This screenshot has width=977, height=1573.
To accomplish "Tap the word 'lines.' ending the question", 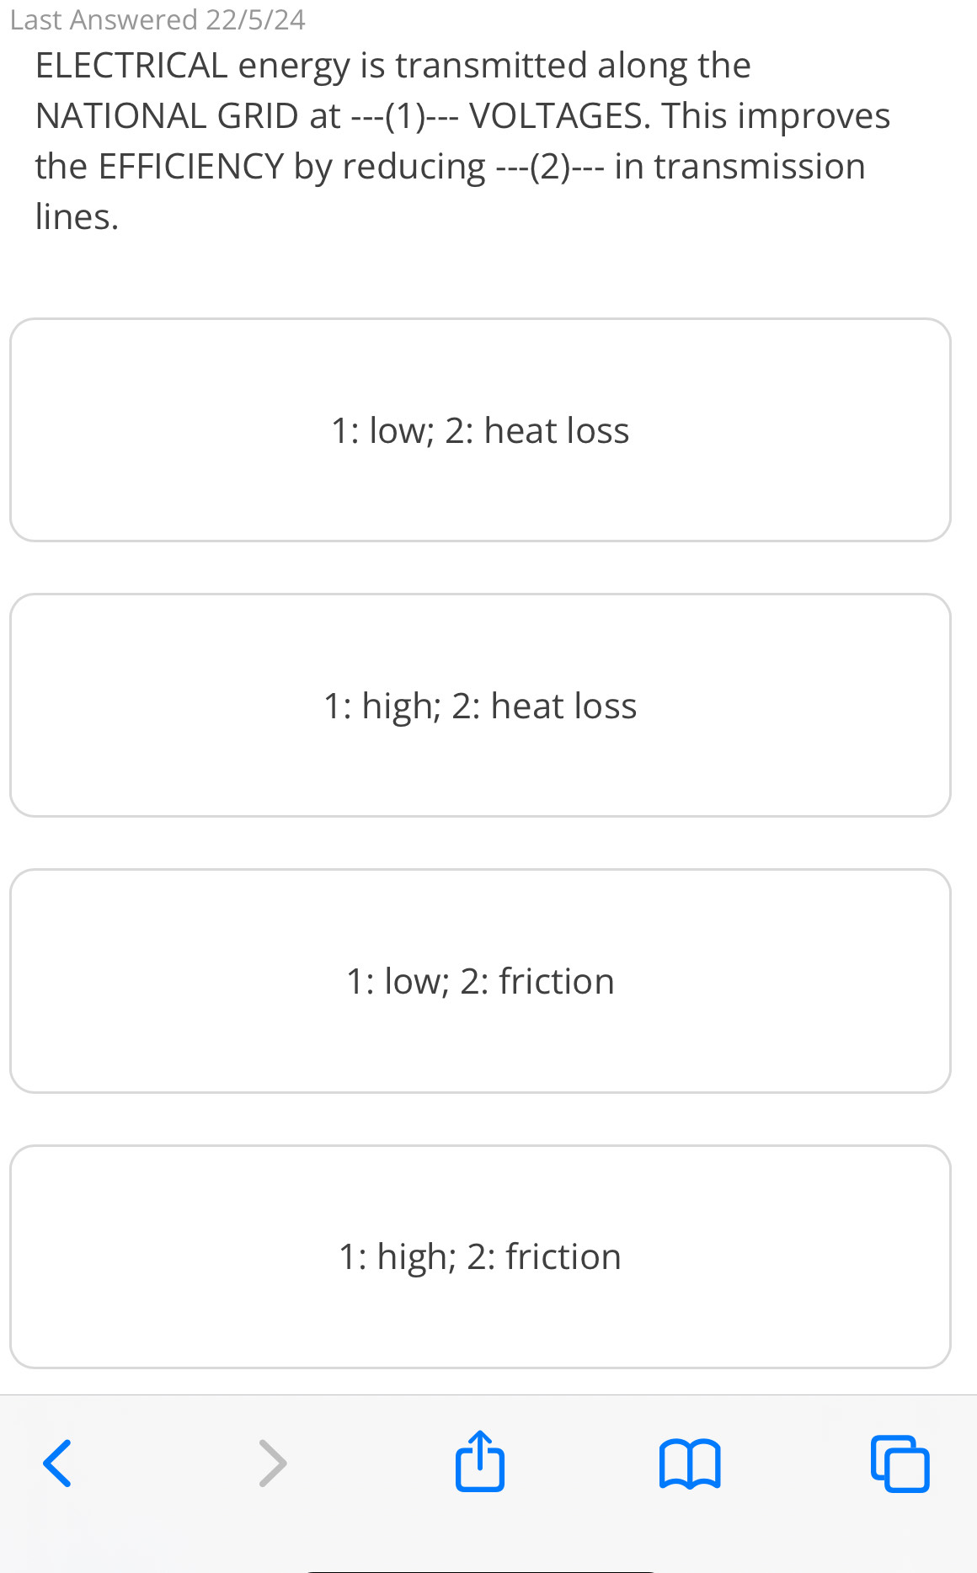I will pyautogui.click(x=77, y=217).
